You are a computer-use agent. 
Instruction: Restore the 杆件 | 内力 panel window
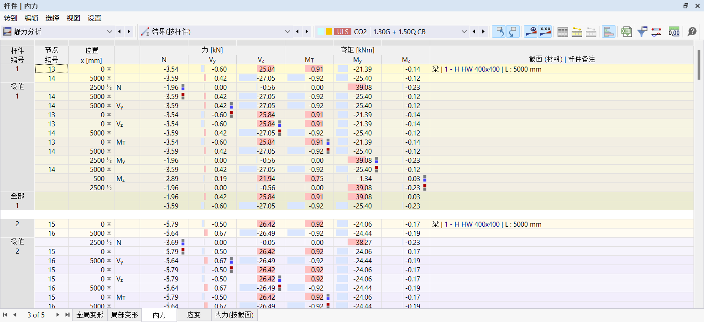(x=685, y=6)
